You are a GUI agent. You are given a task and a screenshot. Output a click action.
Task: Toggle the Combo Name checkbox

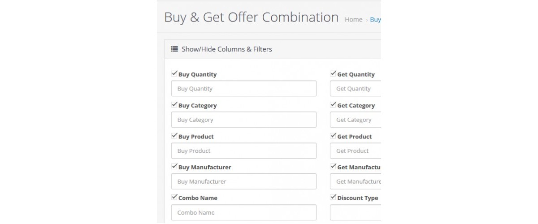(174, 197)
